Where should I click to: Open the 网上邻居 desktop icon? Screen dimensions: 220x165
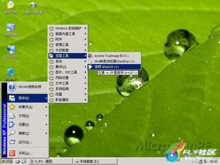click(11, 51)
